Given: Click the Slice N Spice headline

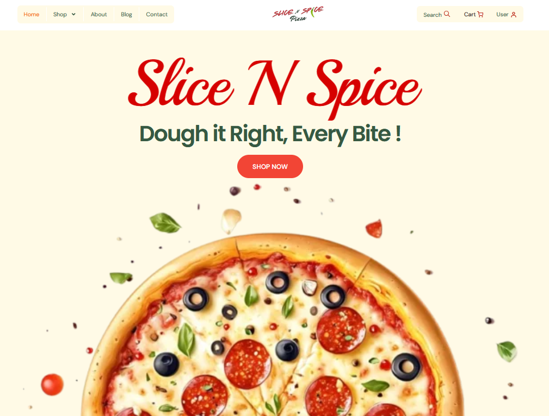Looking at the screenshot, I should (x=275, y=87).
